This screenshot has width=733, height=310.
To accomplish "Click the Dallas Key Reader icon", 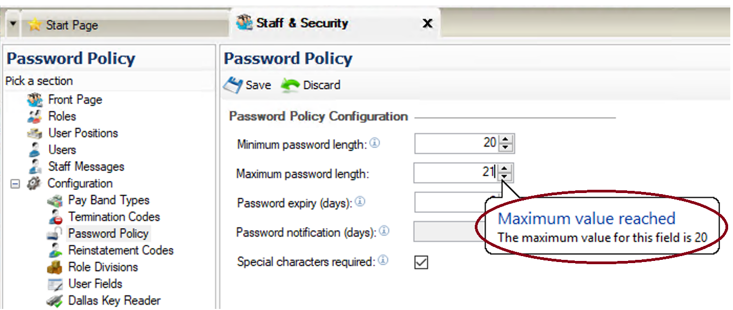I will [x=55, y=301].
